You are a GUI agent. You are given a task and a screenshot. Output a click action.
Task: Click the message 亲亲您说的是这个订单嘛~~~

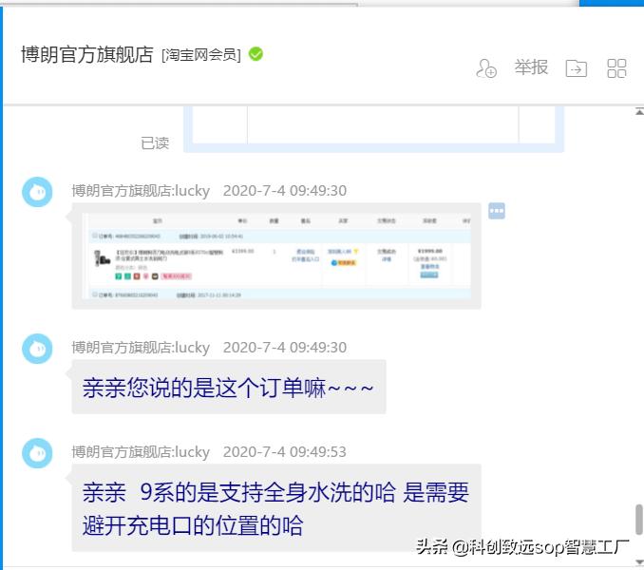229,387
